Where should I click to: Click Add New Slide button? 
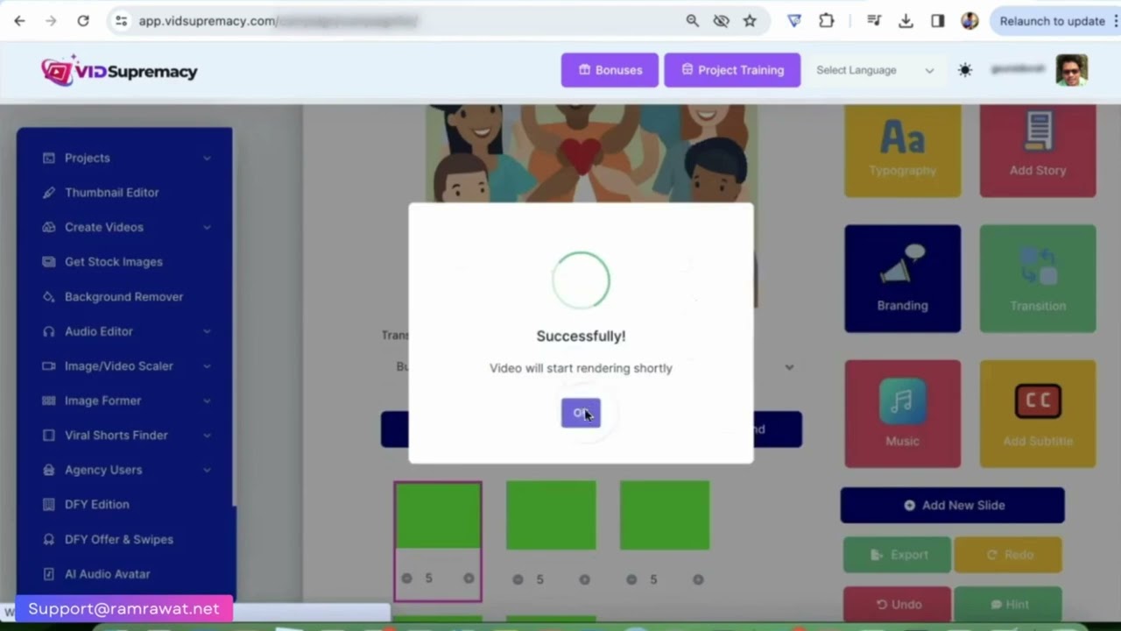click(x=953, y=505)
